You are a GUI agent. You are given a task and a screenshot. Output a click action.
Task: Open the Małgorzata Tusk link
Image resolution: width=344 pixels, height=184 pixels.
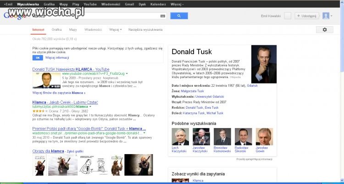192,91
